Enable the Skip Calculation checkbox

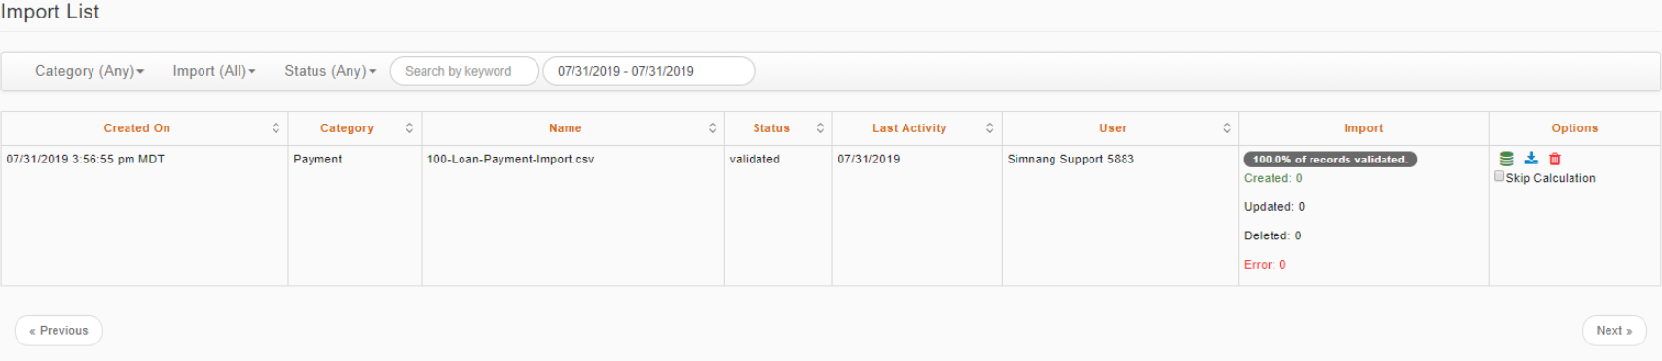1499,176
